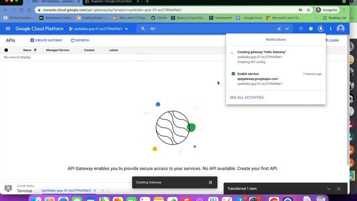Open the LEARN panel link
Image resolution: width=357 pixels, height=201 pixels.
pos(332,40)
